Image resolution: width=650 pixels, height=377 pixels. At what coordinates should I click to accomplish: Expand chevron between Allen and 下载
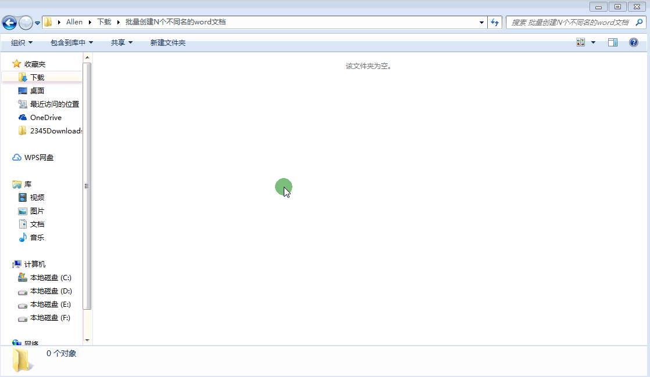click(90, 22)
